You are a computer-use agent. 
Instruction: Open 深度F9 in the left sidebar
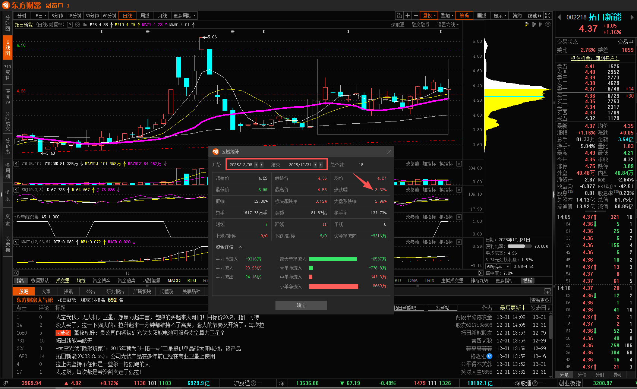coord(7,97)
